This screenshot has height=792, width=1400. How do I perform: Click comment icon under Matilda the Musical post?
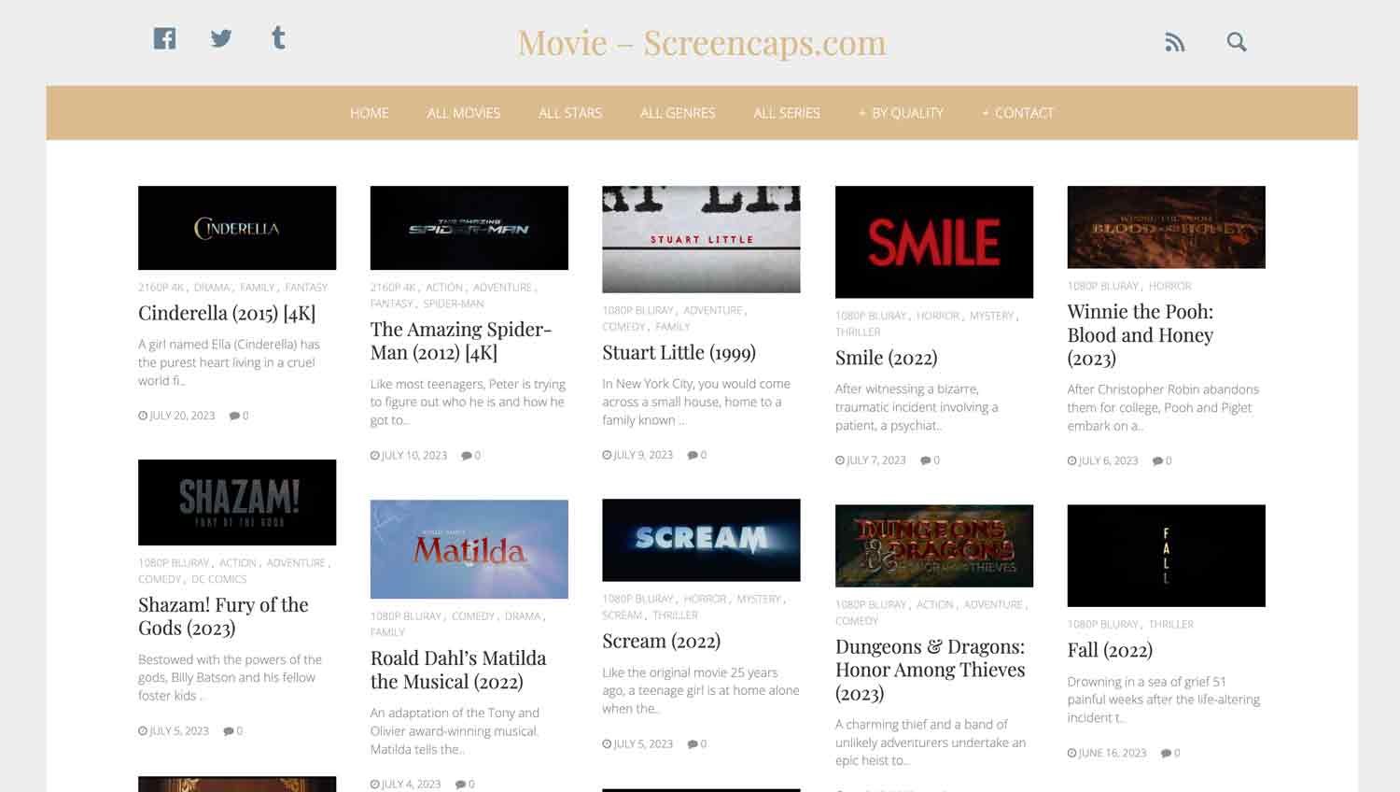[460, 785]
